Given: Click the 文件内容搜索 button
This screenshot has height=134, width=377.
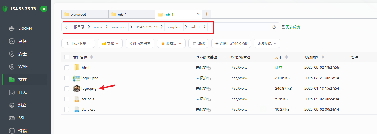Looking at the screenshot, I should (140, 44).
